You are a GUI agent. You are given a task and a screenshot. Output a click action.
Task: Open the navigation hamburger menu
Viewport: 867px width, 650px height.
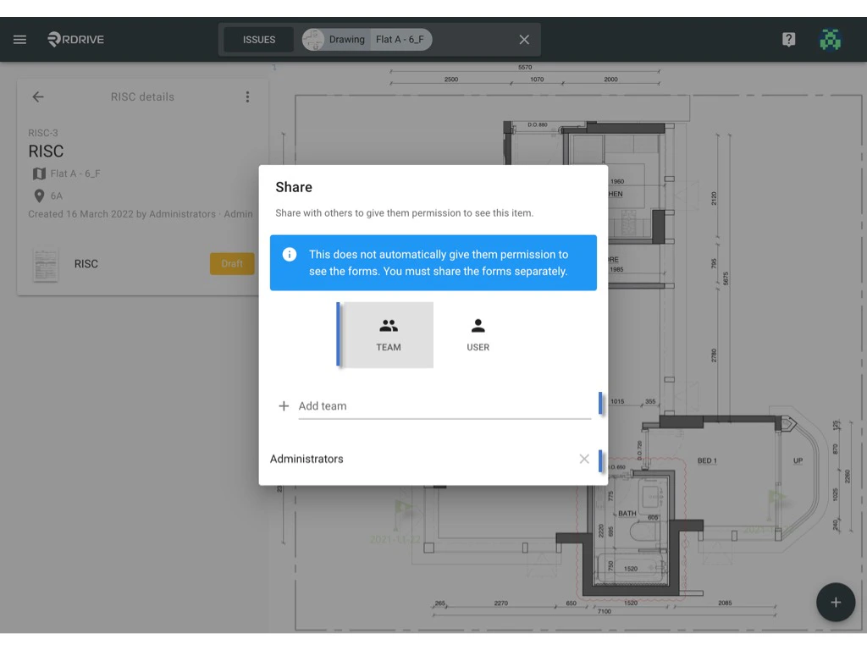(19, 39)
